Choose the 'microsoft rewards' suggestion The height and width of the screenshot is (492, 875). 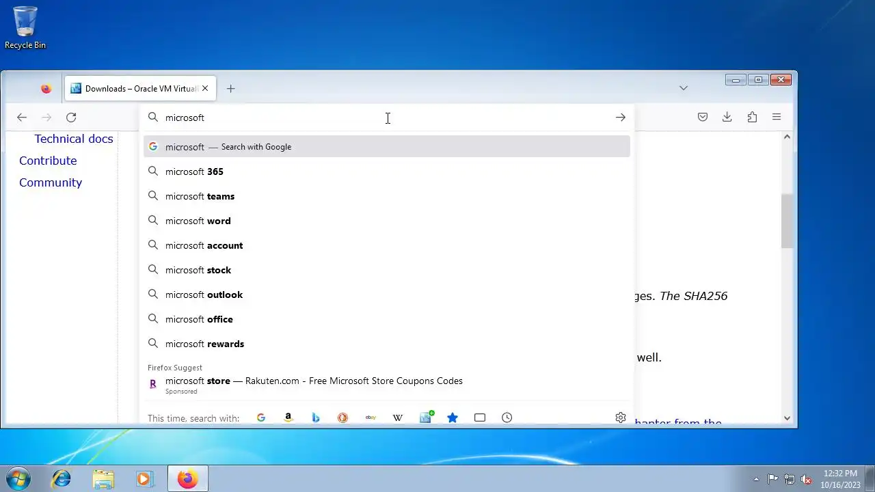387,344
